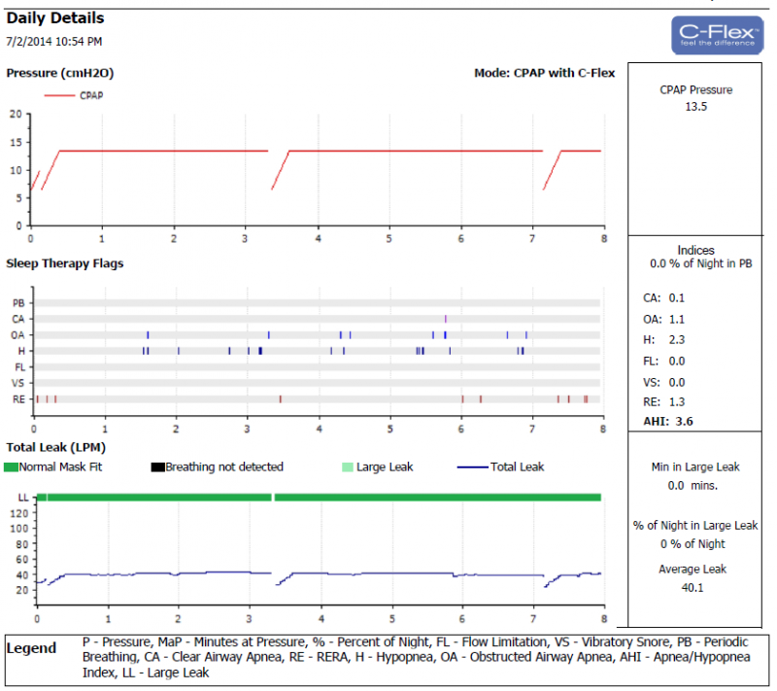Click the red CPAP legend line

(x=58, y=95)
